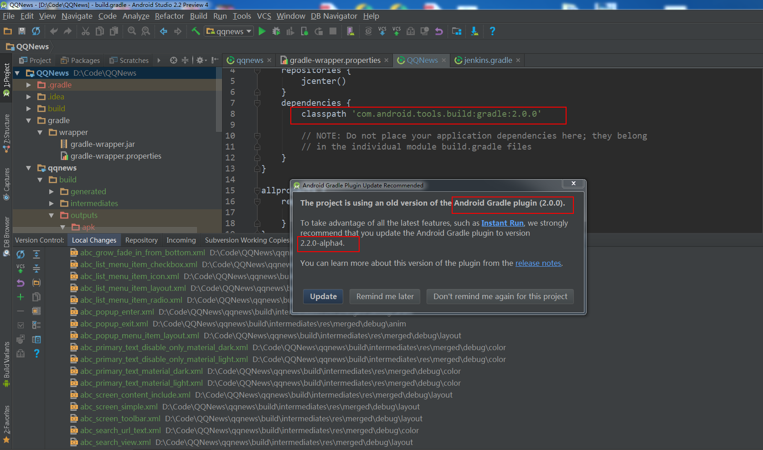The width and height of the screenshot is (763, 450).
Task: Open the blue help icon in Version Control
Action: pos(36,353)
